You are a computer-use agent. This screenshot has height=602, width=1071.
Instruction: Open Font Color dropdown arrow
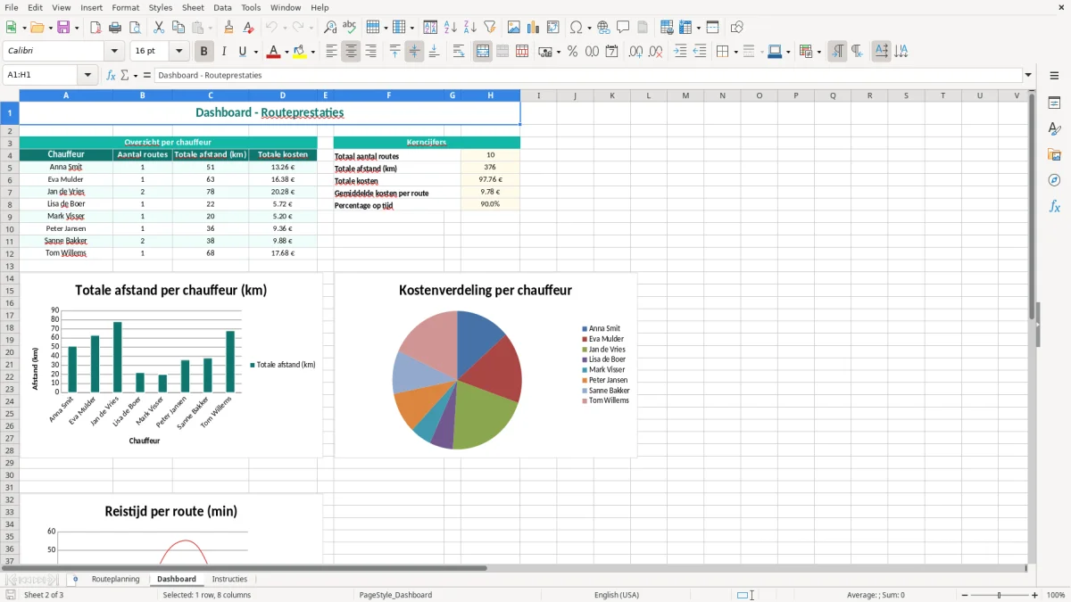point(286,52)
